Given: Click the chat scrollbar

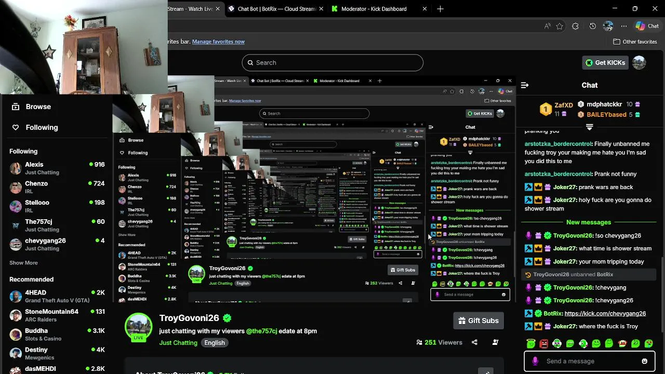Looking at the screenshot, I should pyautogui.click(x=662, y=294).
